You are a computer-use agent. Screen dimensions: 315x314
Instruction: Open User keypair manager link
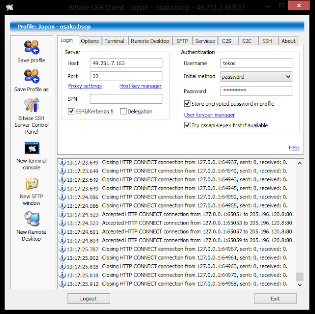click(210, 114)
